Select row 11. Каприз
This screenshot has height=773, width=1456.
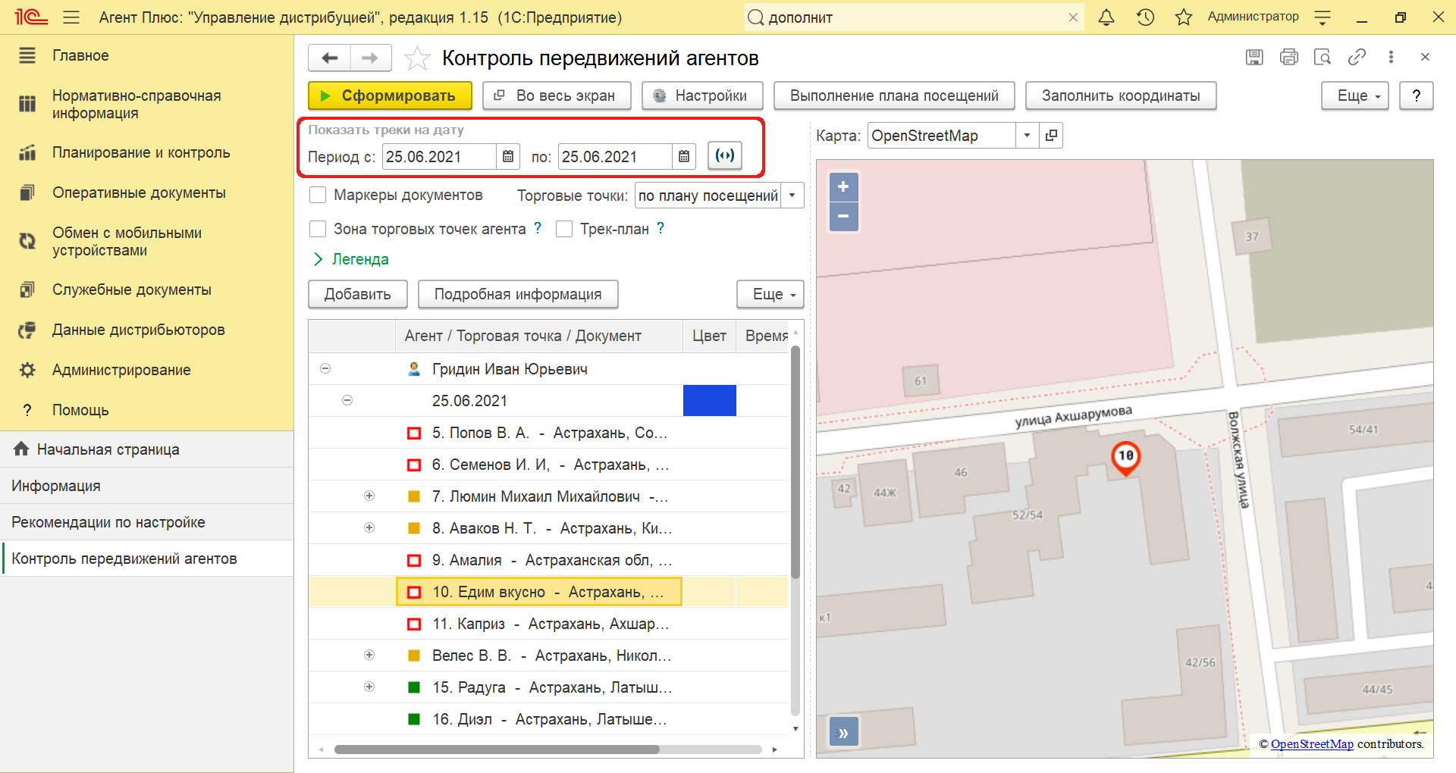click(548, 624)
